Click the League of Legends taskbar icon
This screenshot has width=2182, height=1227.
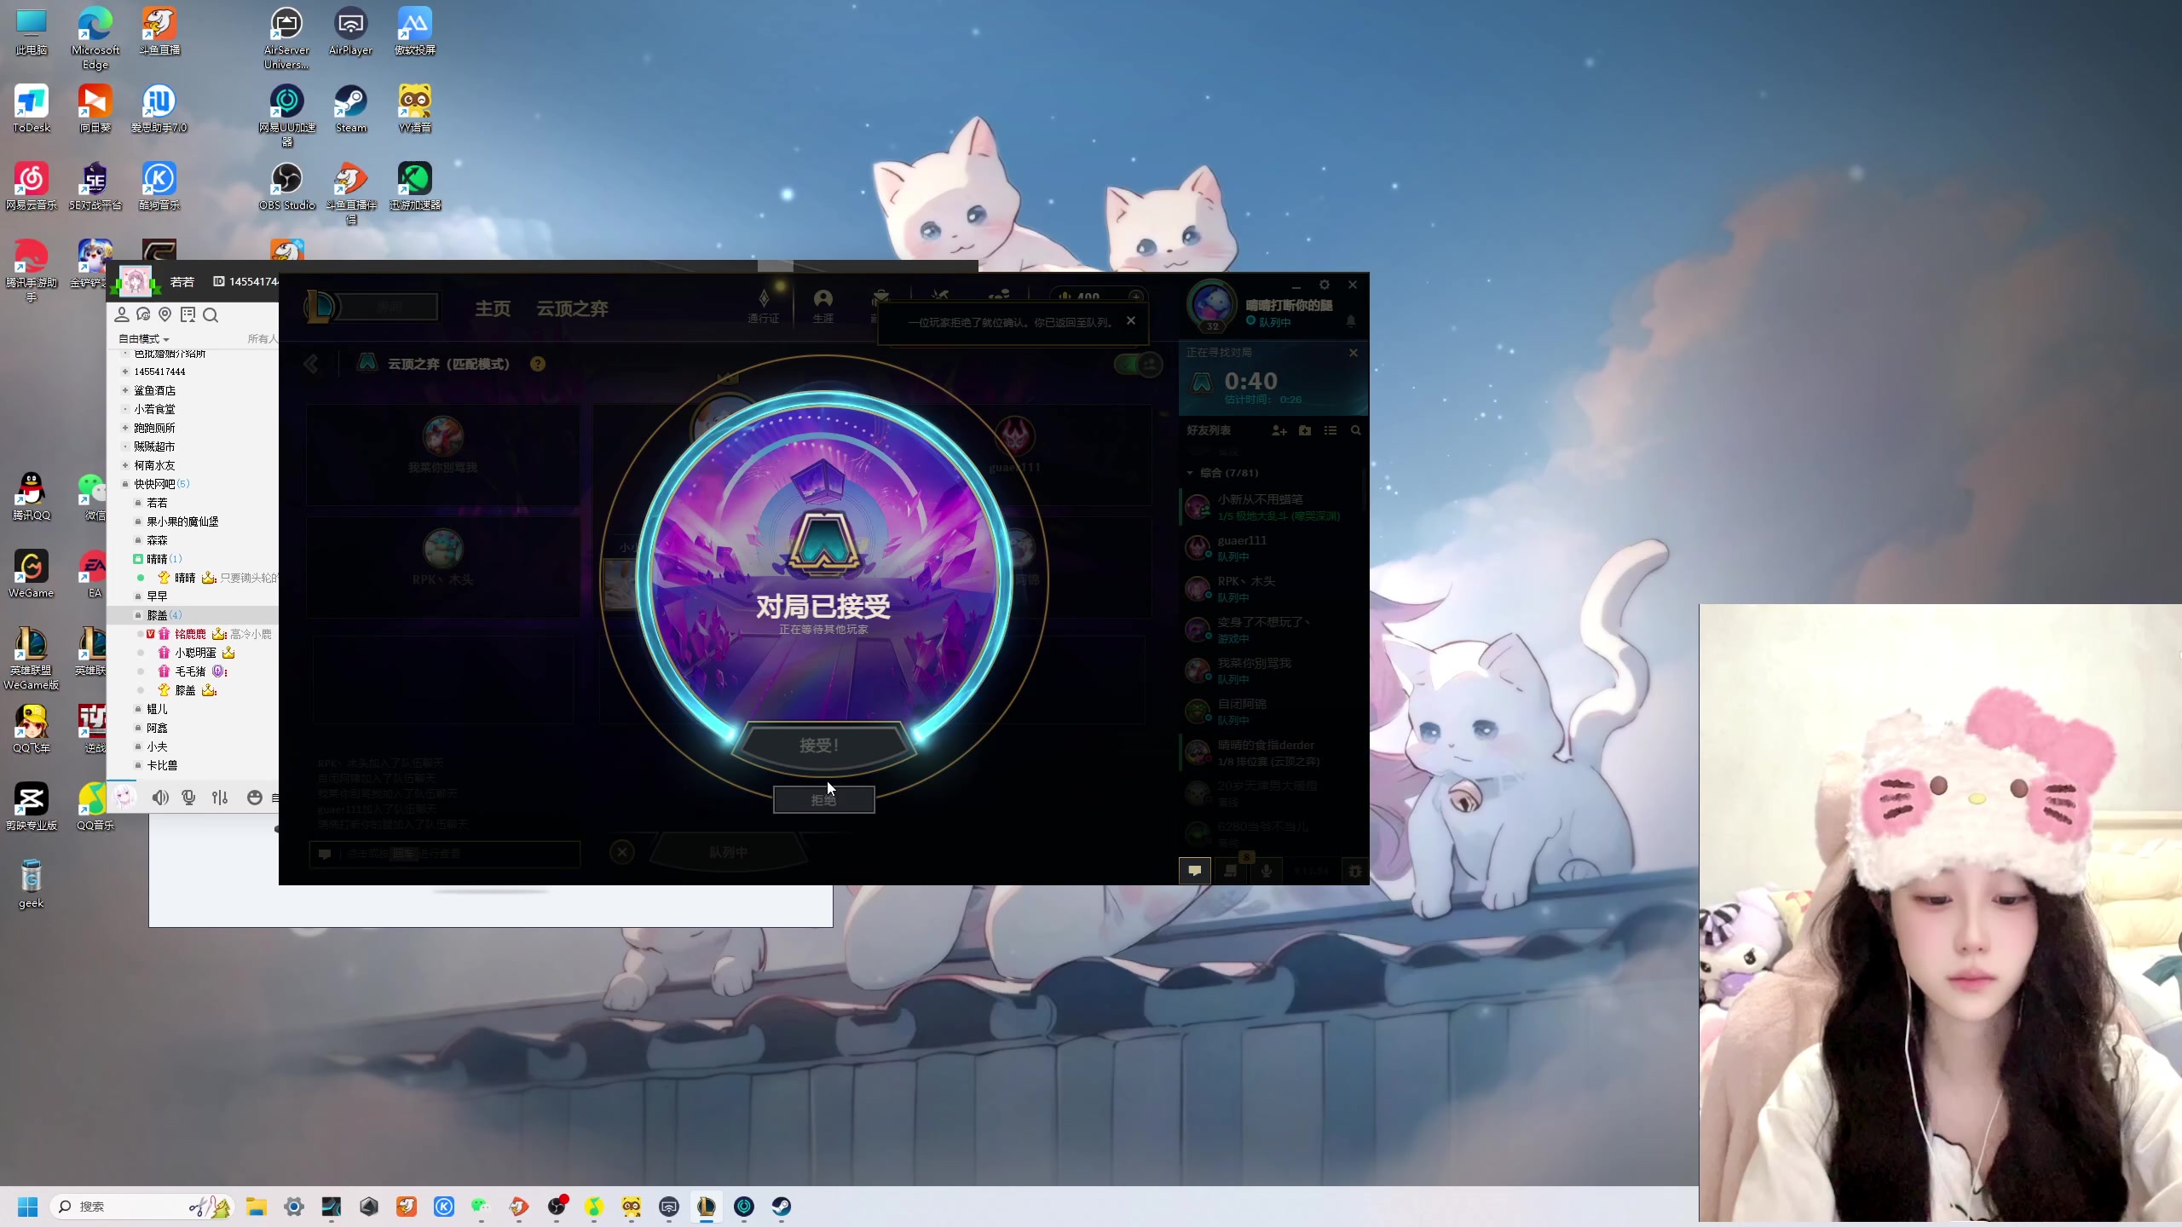tap(706, 1207)
